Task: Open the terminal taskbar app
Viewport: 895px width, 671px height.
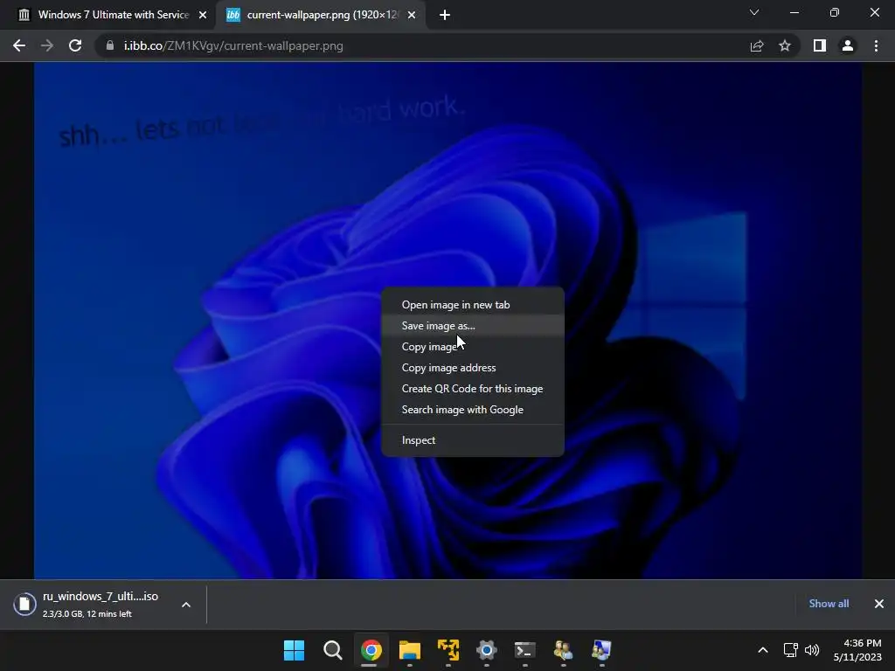Action: point(525,650)
